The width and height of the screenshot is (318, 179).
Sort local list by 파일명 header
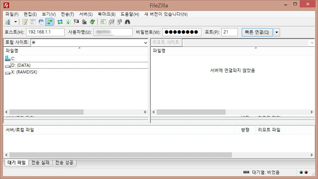(x=76, y=51)
